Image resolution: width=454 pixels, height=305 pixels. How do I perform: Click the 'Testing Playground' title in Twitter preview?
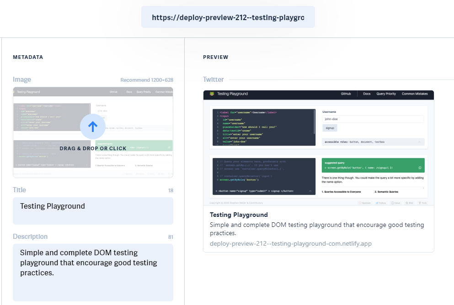tap(239, 215)
